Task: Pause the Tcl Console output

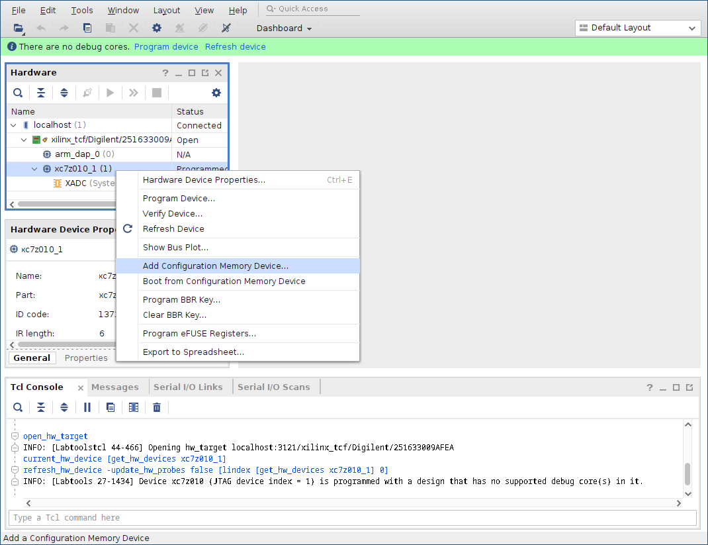Action: point(87,408)
